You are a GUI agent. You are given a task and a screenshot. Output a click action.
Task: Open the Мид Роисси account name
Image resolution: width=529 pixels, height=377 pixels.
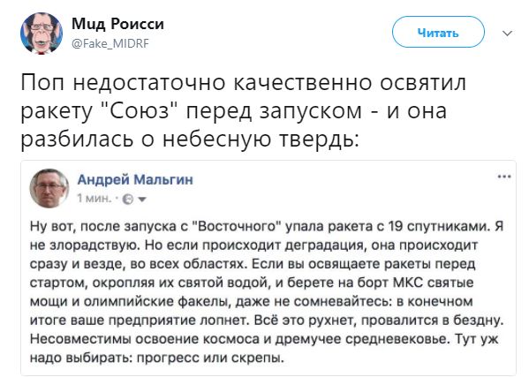[x=117, y=24]
